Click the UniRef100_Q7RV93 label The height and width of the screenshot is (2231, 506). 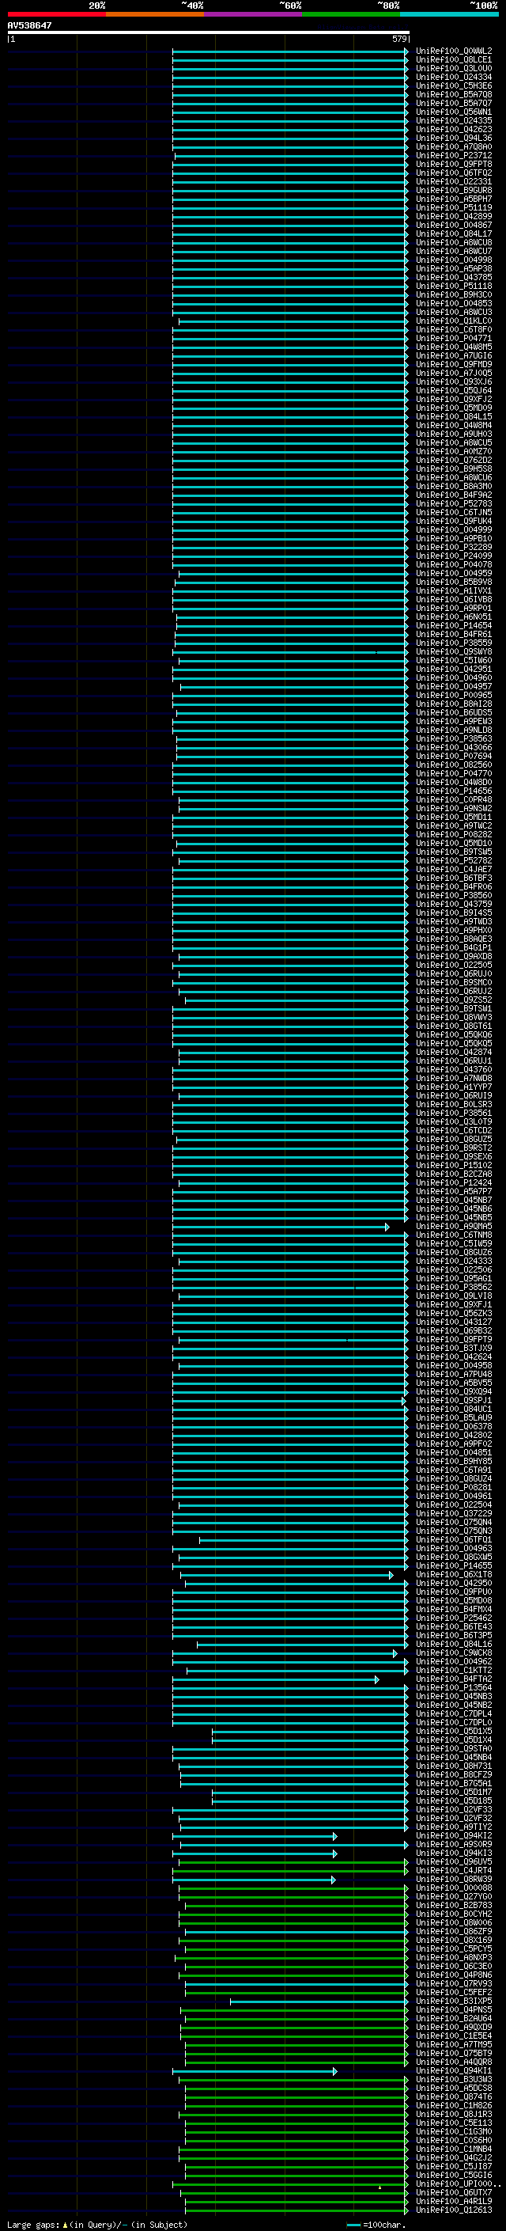[454, 1983]
